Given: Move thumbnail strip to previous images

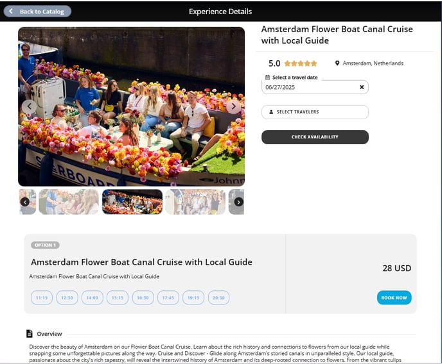Looking at the screenshot, I should point(25,202).
